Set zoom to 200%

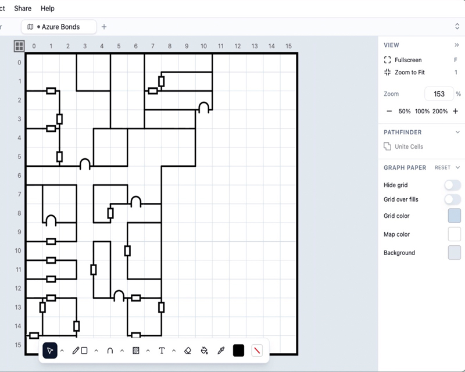440,111
